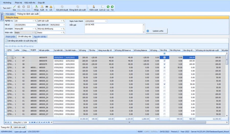Viewport: 230px width, 134px height.
Task: Click the green Tới (forward) arrow
Action: pos(112,7)
